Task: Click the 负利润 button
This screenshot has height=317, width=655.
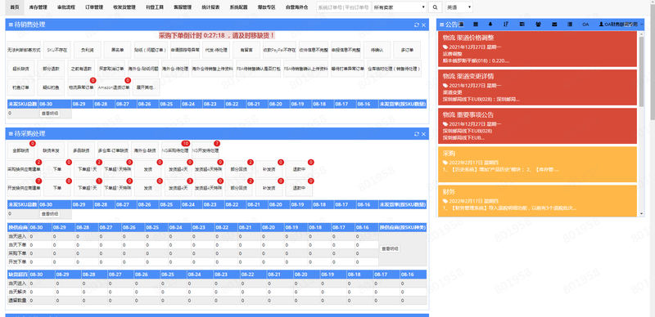Action: (x=88, y=50)
